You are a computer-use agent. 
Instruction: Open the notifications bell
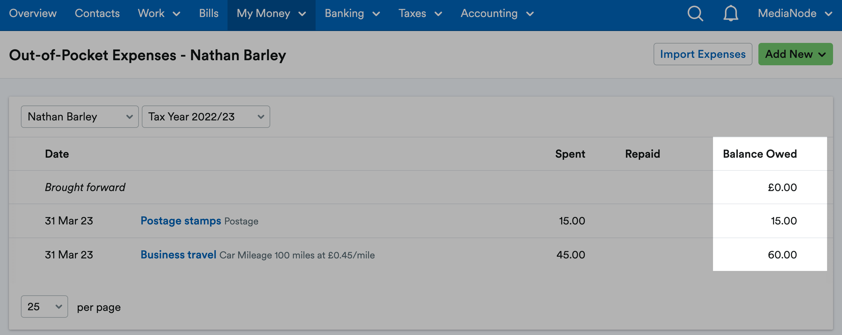tap(731, 14)
